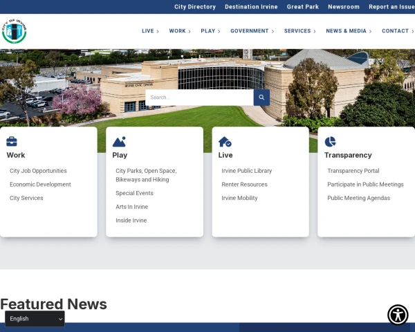Click the Featured News heading
415x332 pixels.
(53, 304)
